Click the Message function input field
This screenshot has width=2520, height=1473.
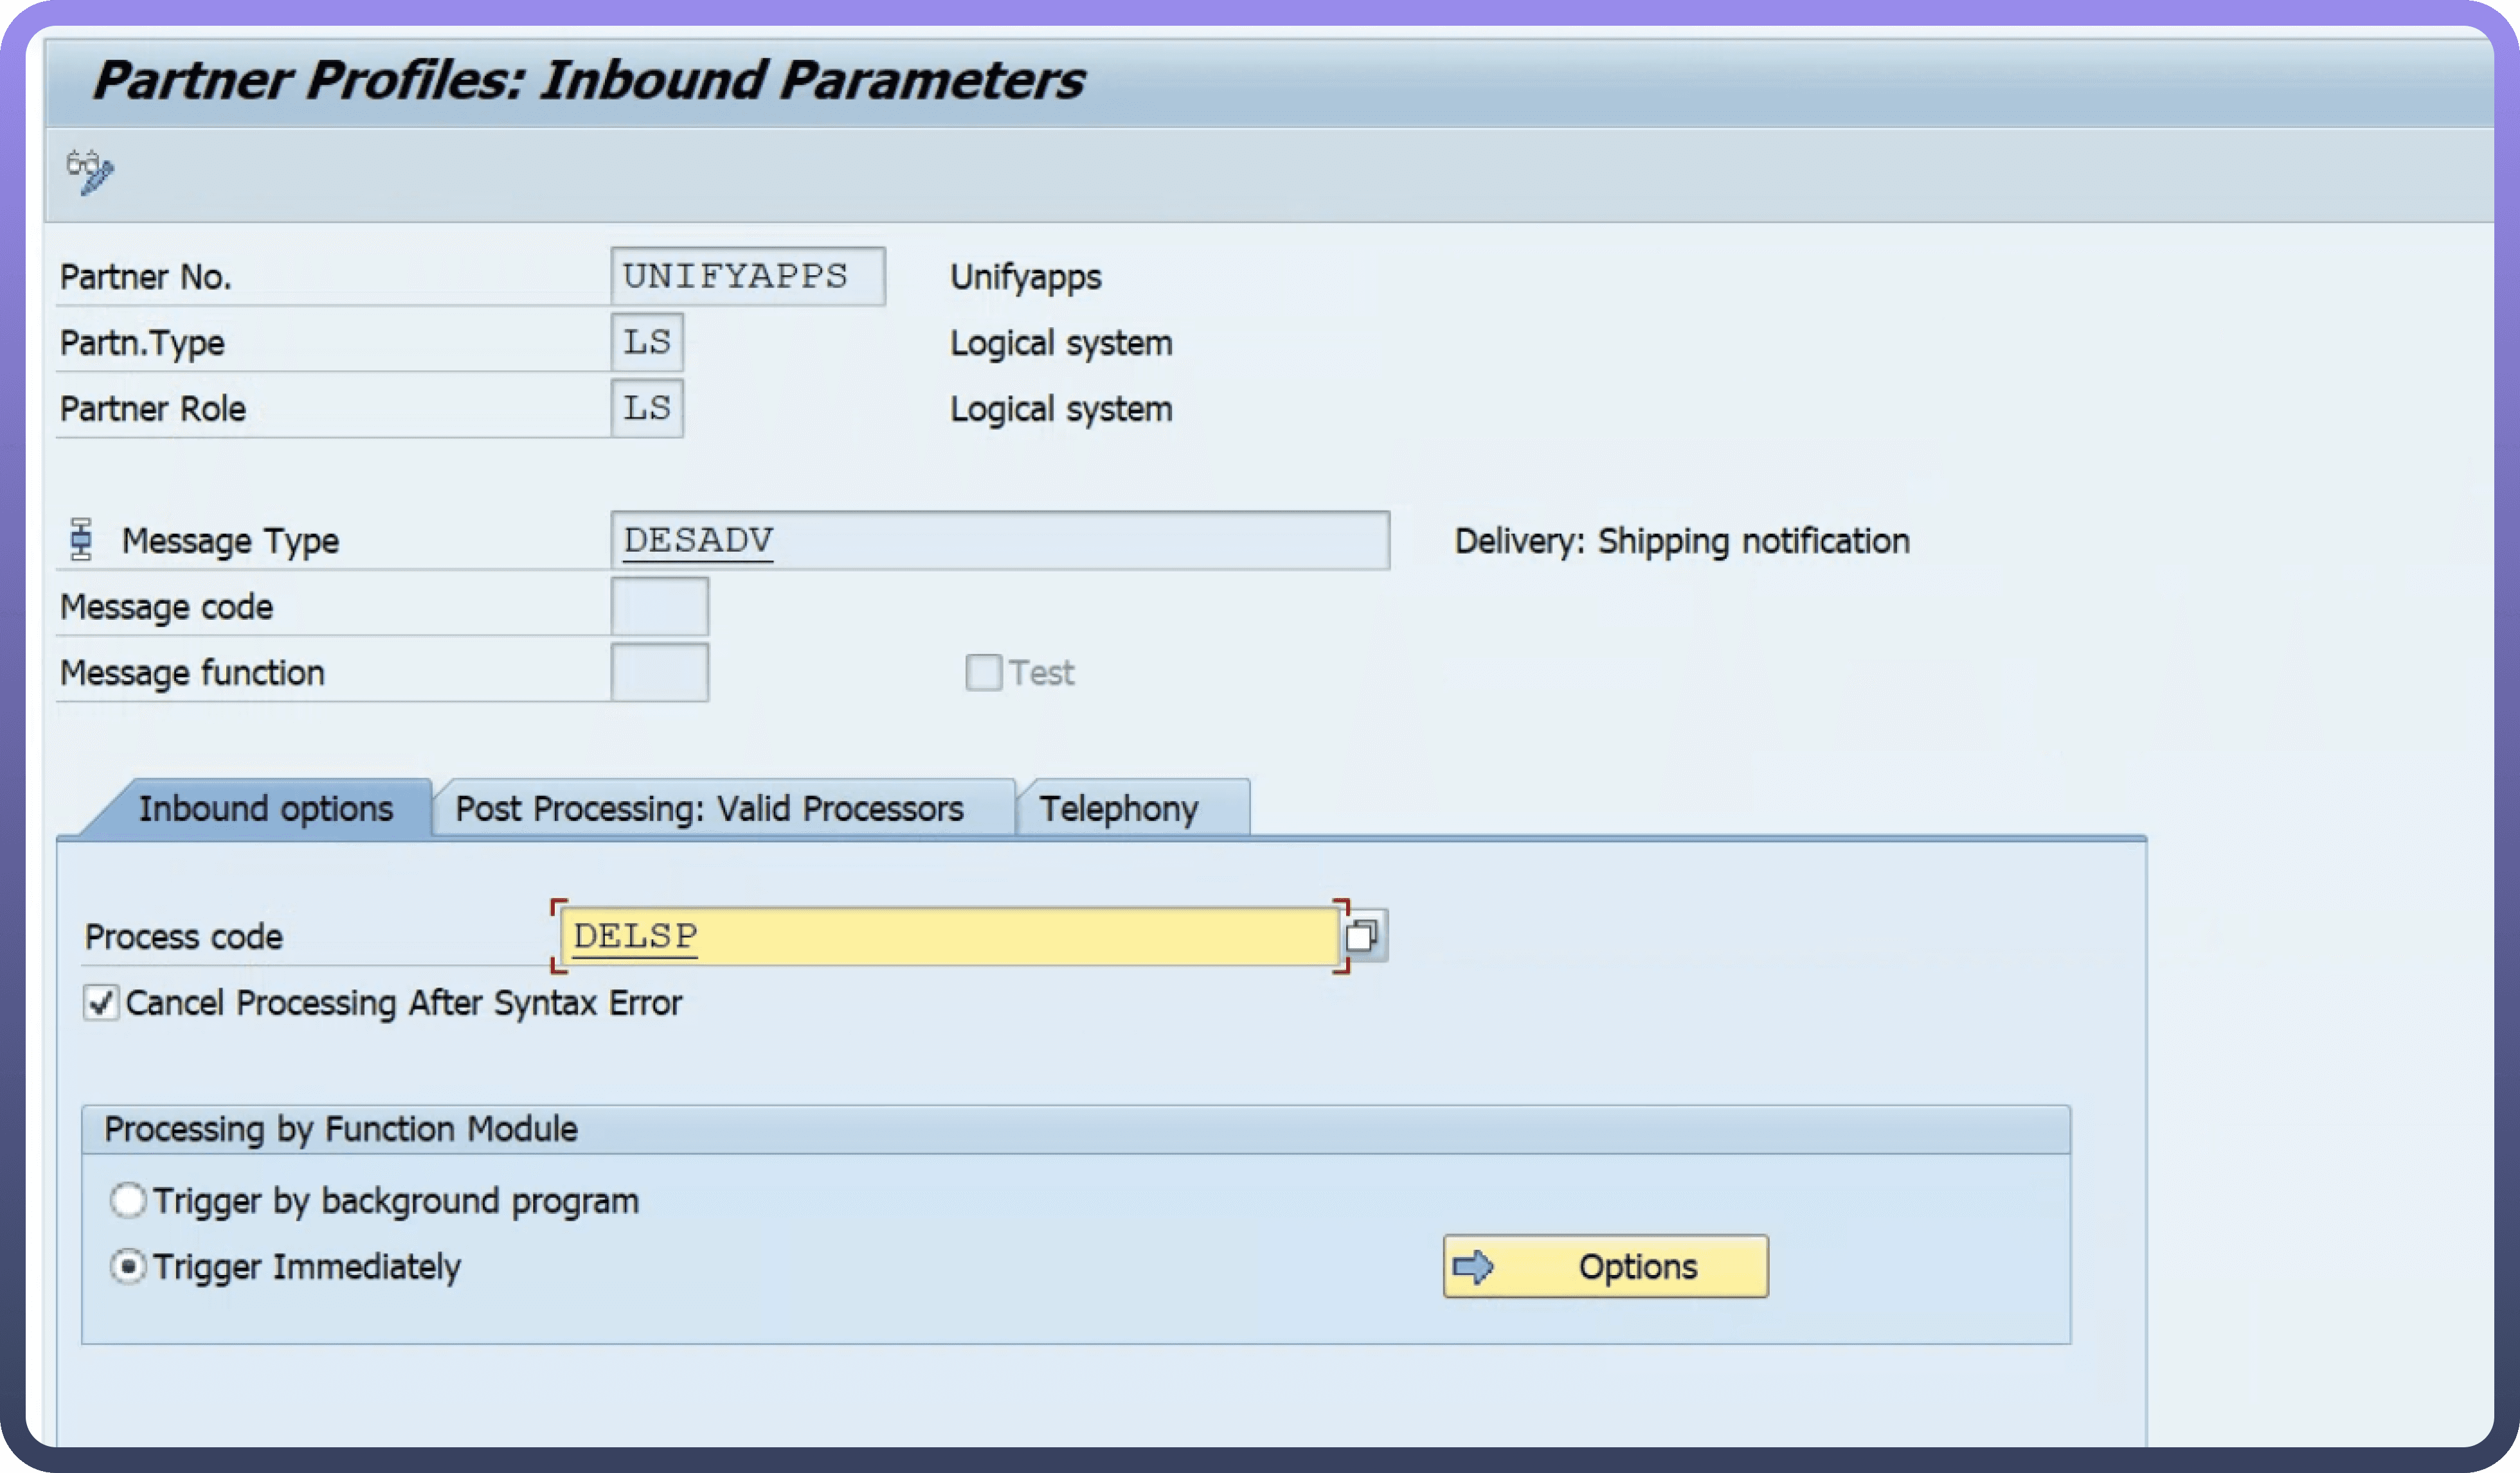pyautogui.click(x=659, y=672)
